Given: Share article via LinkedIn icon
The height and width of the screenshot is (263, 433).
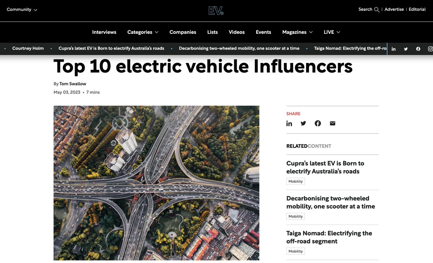Looking at the screenshot, I should (289, 123).
